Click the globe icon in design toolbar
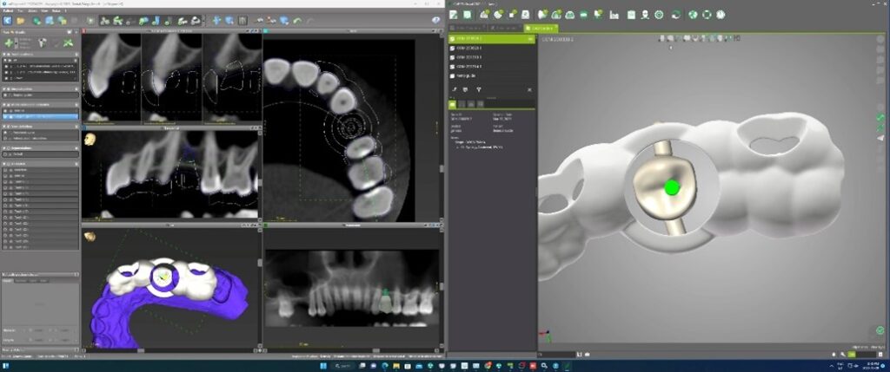This screenshot has width=890, height=372. point(693,15)
